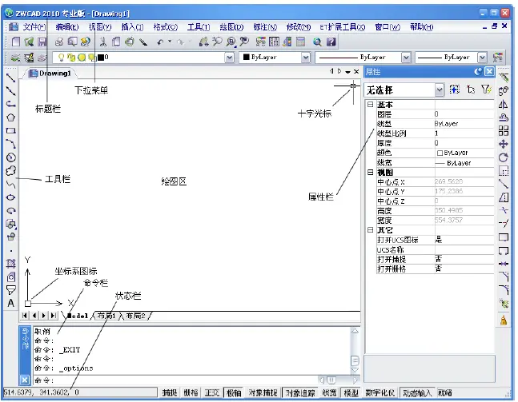Open the layer name dropdown
Image resolution: width=518 pixels, height=402 pixels.
pos(229,58)
